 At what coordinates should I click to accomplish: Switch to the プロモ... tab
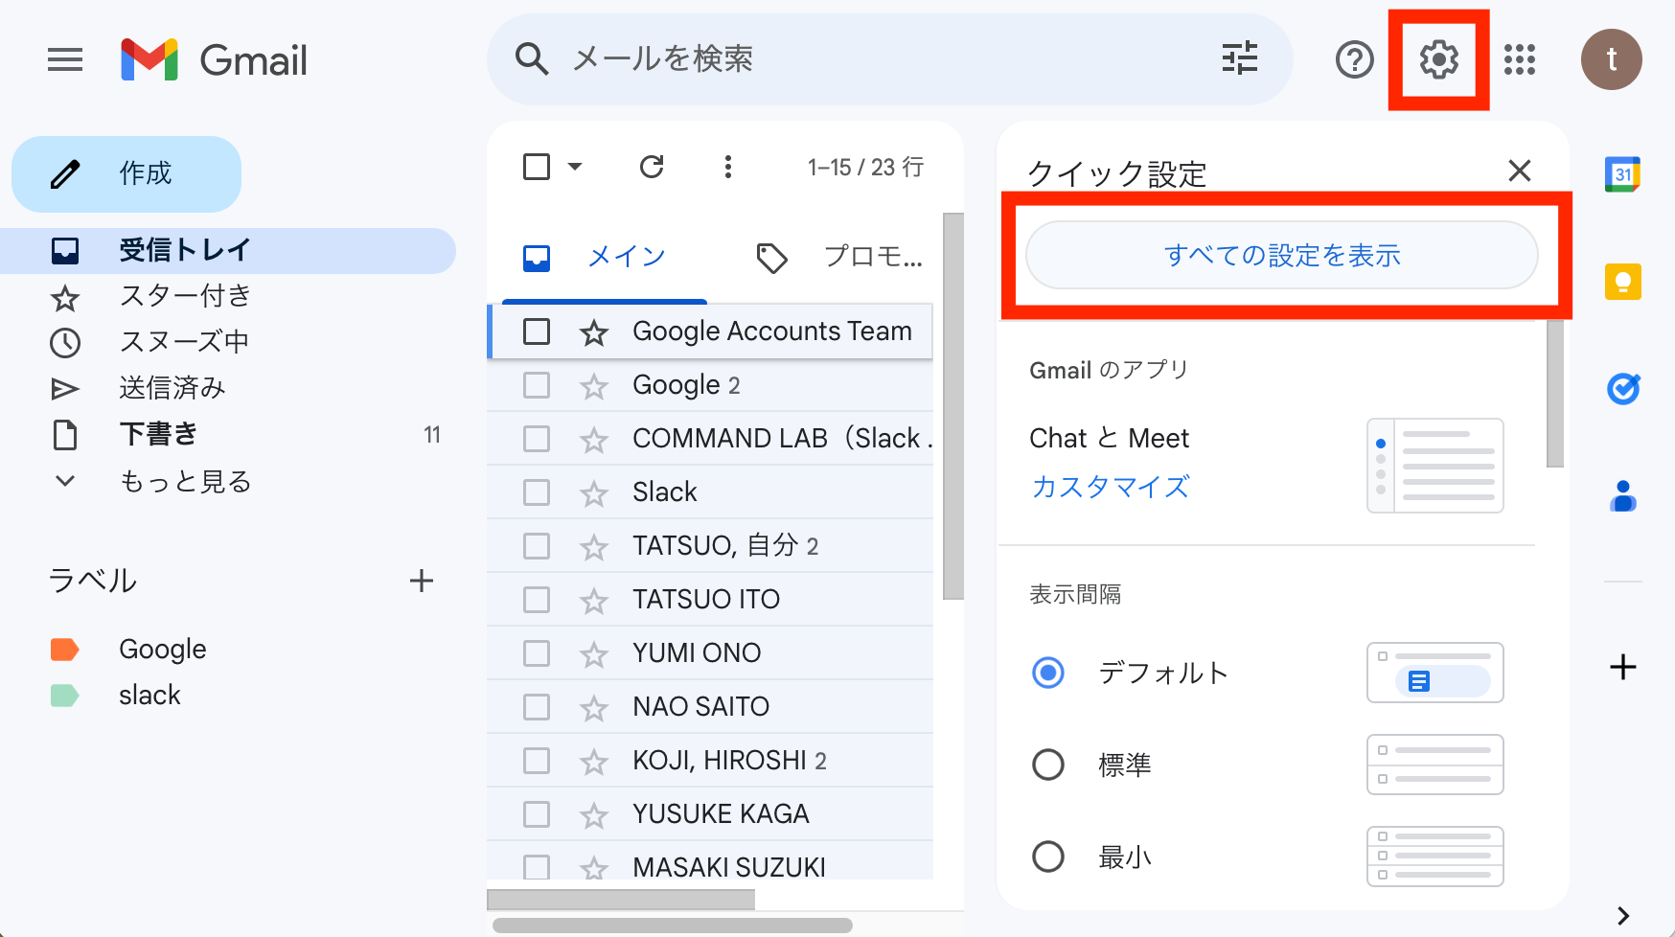point(838,257)
